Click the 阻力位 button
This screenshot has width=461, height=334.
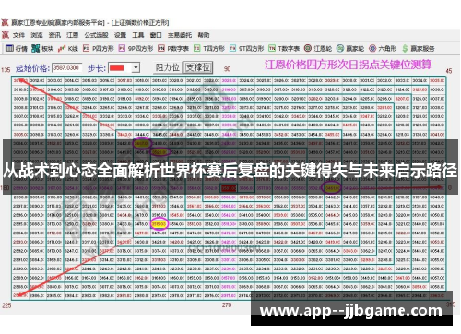tap(167, 67)
